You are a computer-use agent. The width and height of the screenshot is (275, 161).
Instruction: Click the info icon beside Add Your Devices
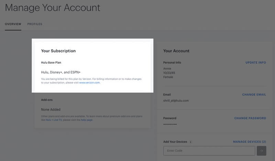coord(191,142)
